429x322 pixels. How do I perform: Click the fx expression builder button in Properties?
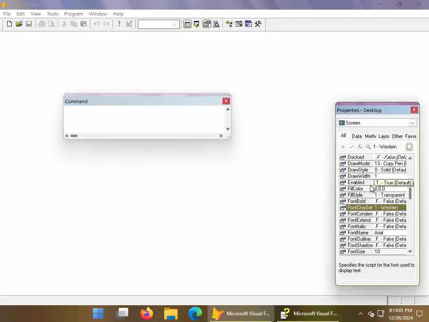coord(360,147)
